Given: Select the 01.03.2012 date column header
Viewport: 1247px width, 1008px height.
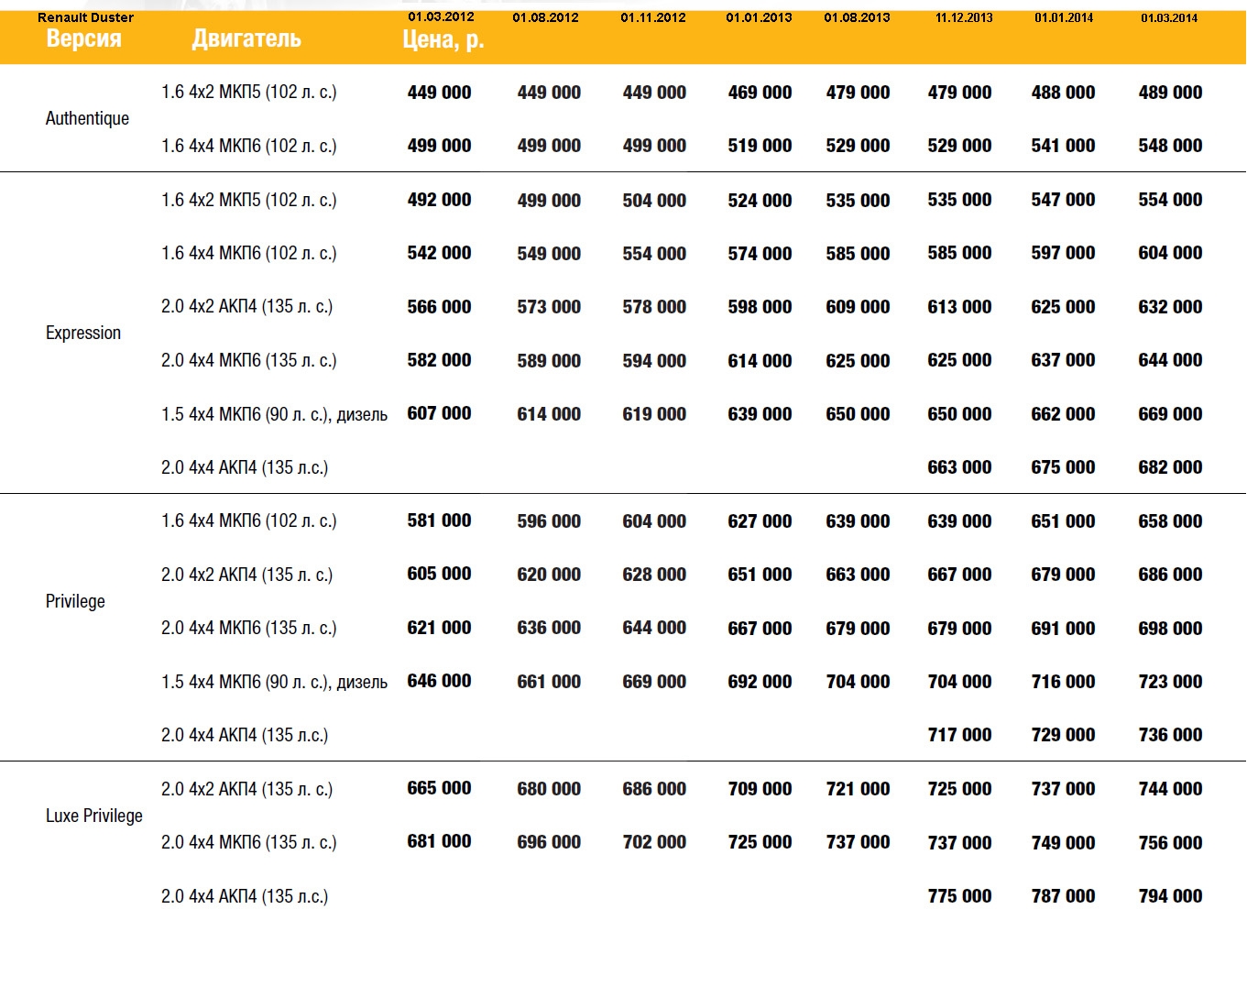Looking at the screenshot, I should point(441,16).
